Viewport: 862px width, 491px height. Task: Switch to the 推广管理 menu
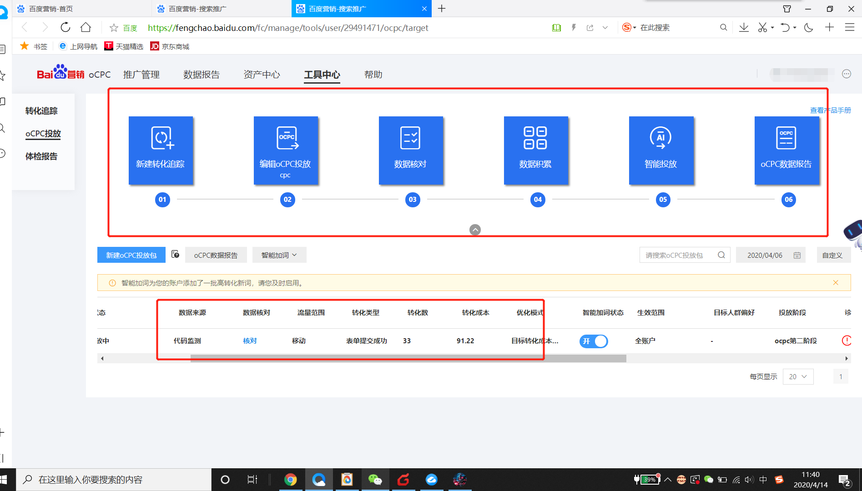click(x=141, y=75)
